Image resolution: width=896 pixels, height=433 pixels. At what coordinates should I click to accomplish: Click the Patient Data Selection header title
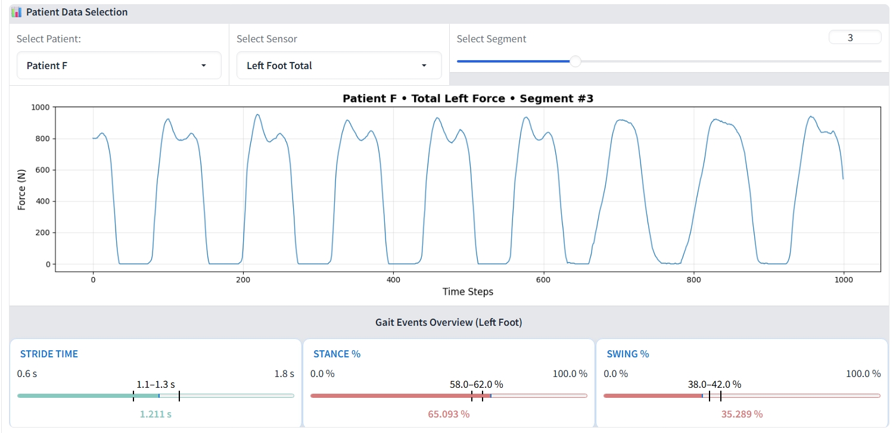coord(77,12)
